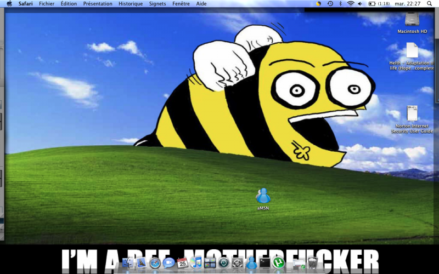This screenshot has width=439, height=274.
Task: Click the battery time remaining (1:18)
Action: [383, 4]
